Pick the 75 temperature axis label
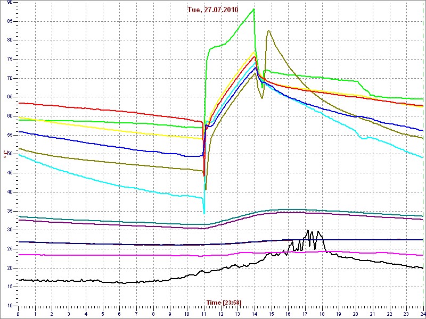 pyautogui.click(x=10, y=60)
